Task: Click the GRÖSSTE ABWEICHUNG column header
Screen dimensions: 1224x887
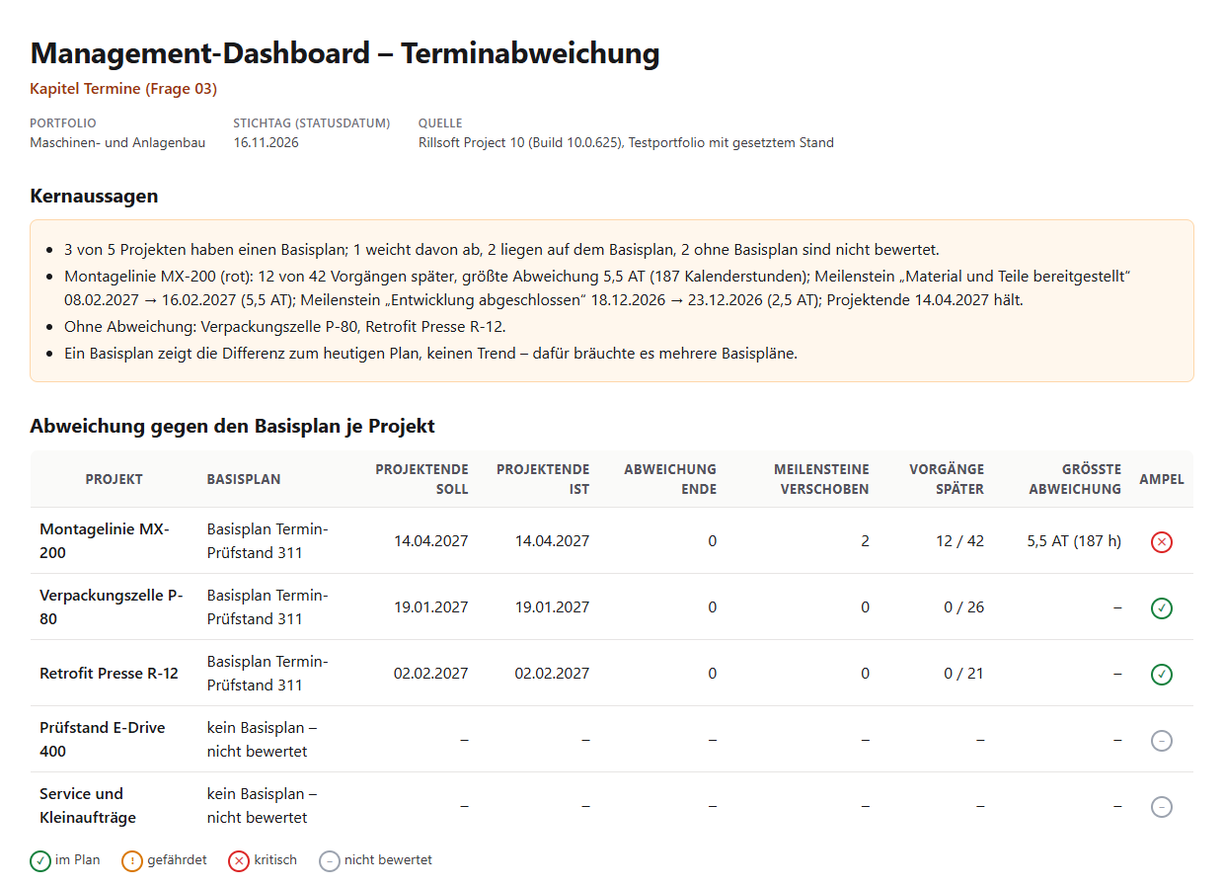Action: [1075, 479]
